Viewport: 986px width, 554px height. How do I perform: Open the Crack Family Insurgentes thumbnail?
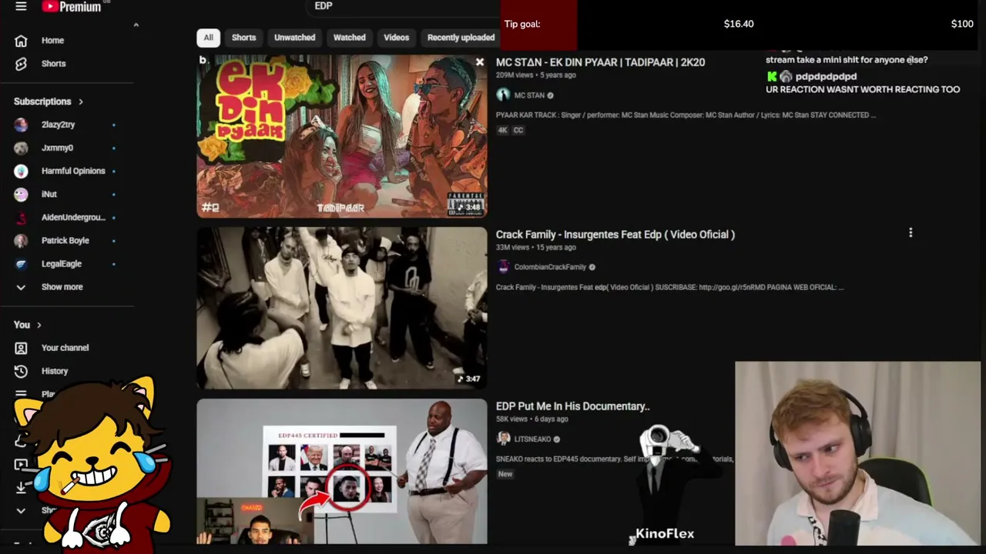point(342,308)
